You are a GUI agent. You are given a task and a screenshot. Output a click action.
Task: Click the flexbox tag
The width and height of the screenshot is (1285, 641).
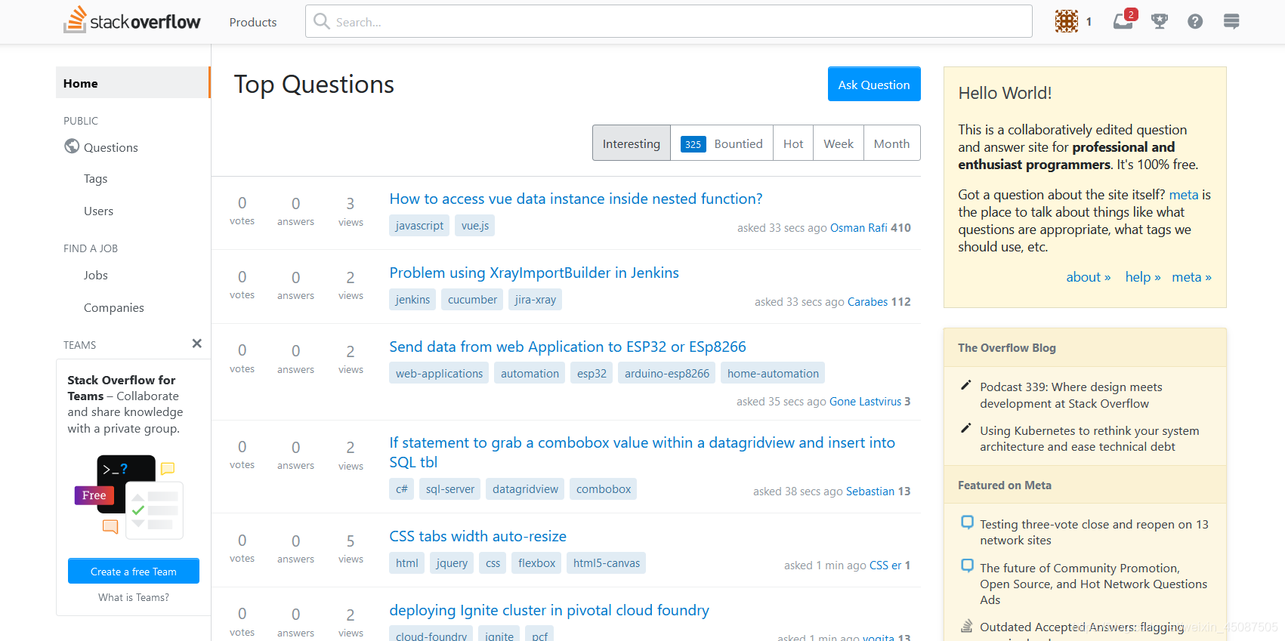click(536, 563)
